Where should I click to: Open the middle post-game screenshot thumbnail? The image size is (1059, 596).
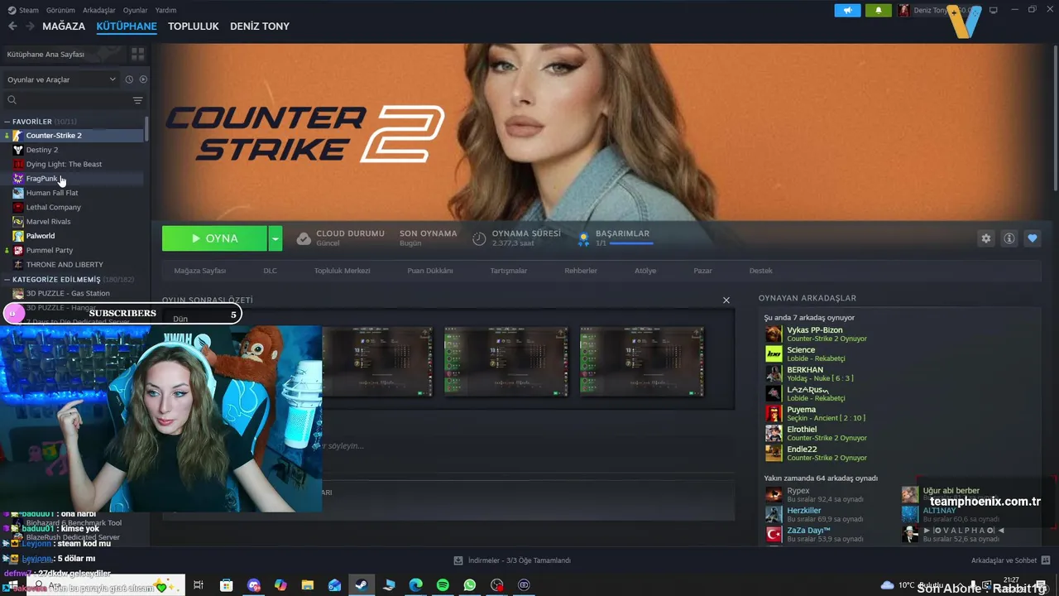click(506, 362)
